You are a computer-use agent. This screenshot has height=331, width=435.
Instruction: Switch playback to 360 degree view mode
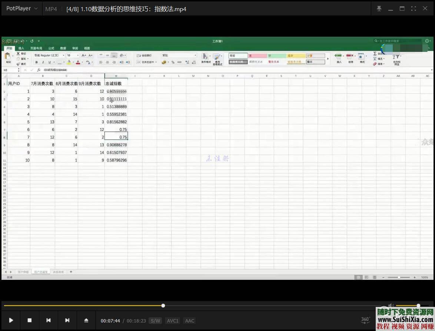click(x=365, y=320)
